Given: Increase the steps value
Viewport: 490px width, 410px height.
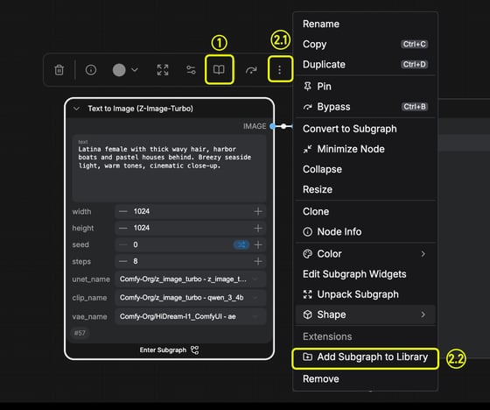Looking at the screenshot, I should [258, 261].
